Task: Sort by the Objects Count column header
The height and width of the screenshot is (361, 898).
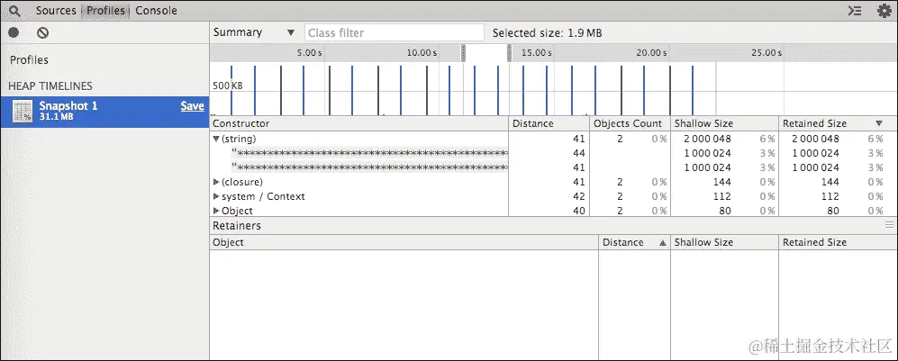Action: pos(630,123)
